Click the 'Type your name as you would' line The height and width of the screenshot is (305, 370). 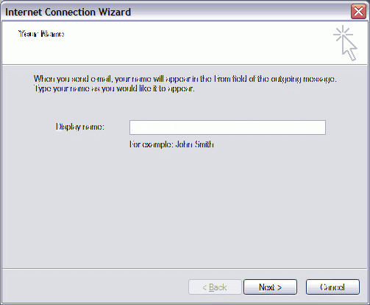[x=114, y=88]
